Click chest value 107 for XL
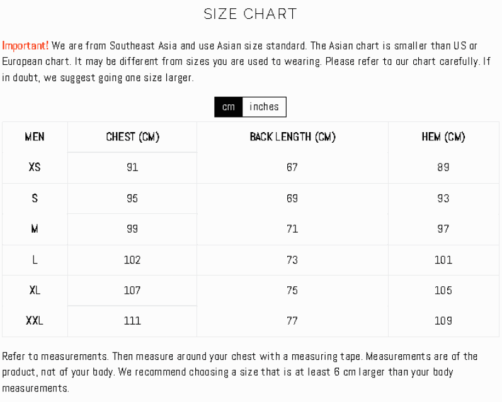 pyautogui.click(x=132, y=291)
